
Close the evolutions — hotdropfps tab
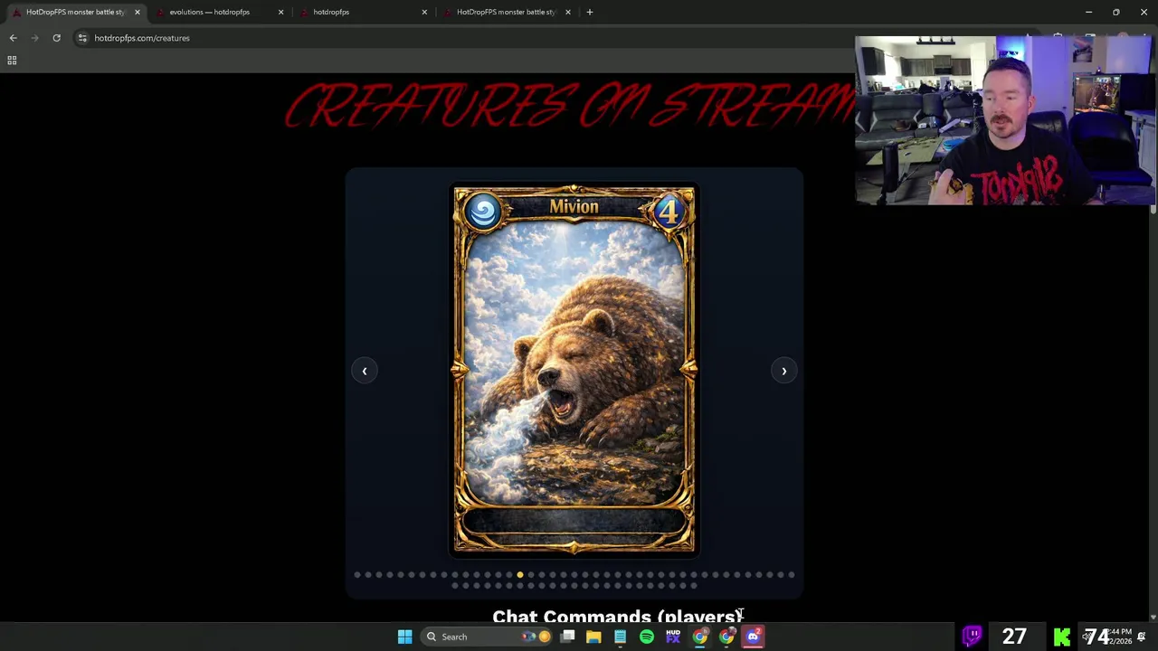pos(280,12)
